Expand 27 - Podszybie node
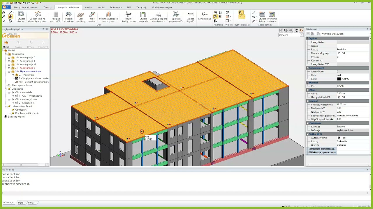373x209 pixels. pos(13,75)
